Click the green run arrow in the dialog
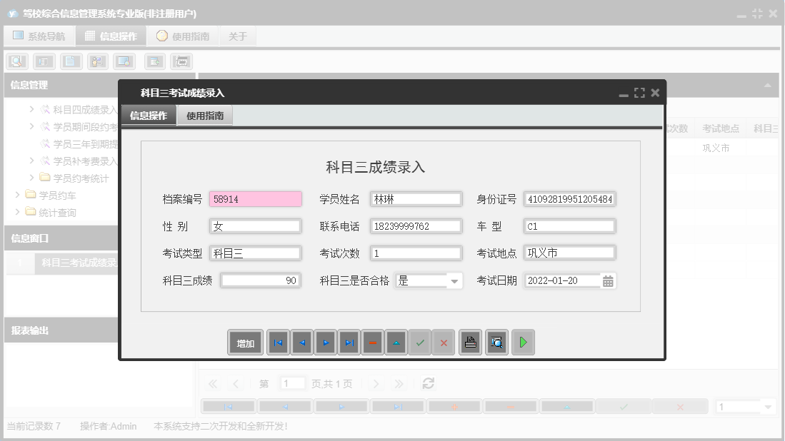Screen dimensions: 785x441 click(523, 342)
